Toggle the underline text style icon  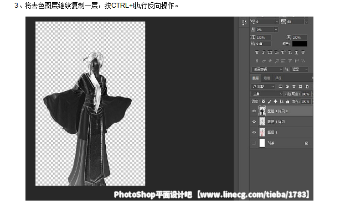tap(296, 52)
